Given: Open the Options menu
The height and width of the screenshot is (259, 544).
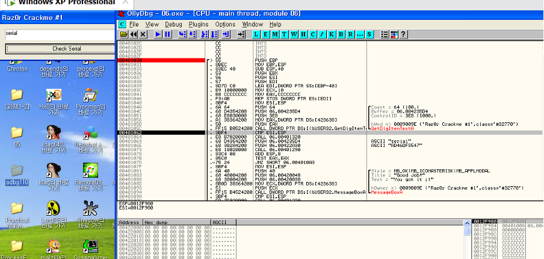Looking at the screenshot, I should click(225, 24).
